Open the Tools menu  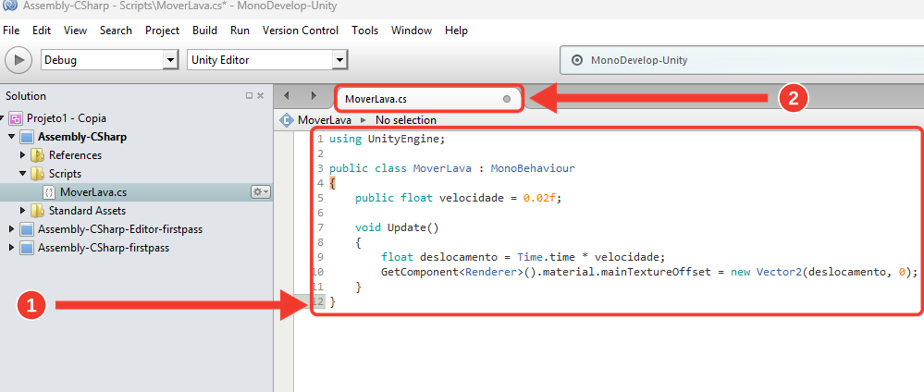coord(364,31)
